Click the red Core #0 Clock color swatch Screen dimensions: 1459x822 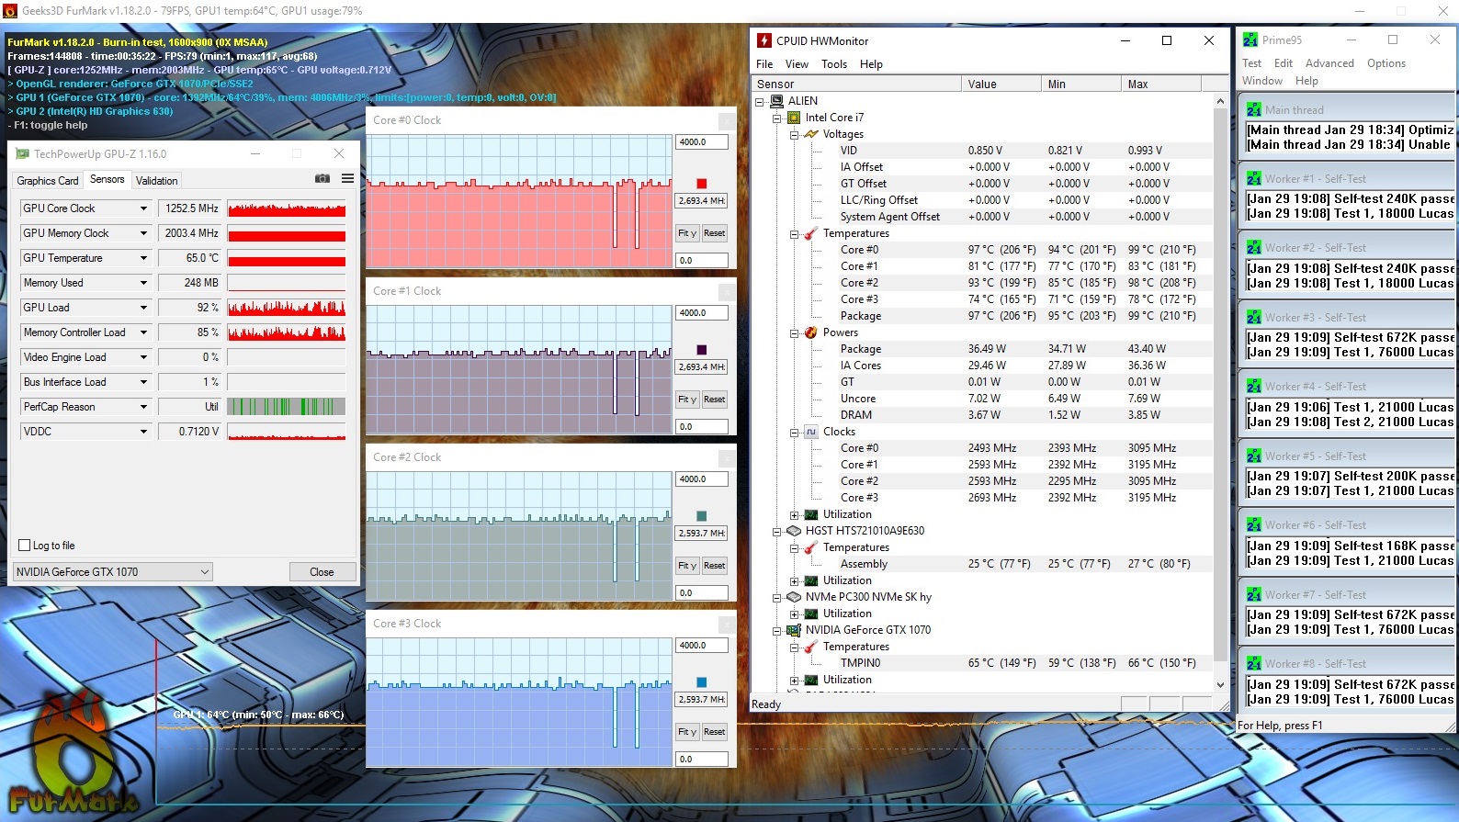click(x=702, y=184)
